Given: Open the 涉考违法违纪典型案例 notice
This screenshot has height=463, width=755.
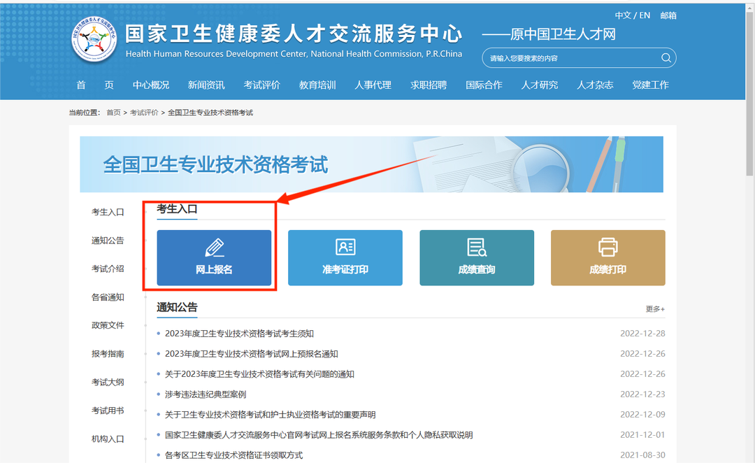Looking at the screenshot, I should click(206, 394).
